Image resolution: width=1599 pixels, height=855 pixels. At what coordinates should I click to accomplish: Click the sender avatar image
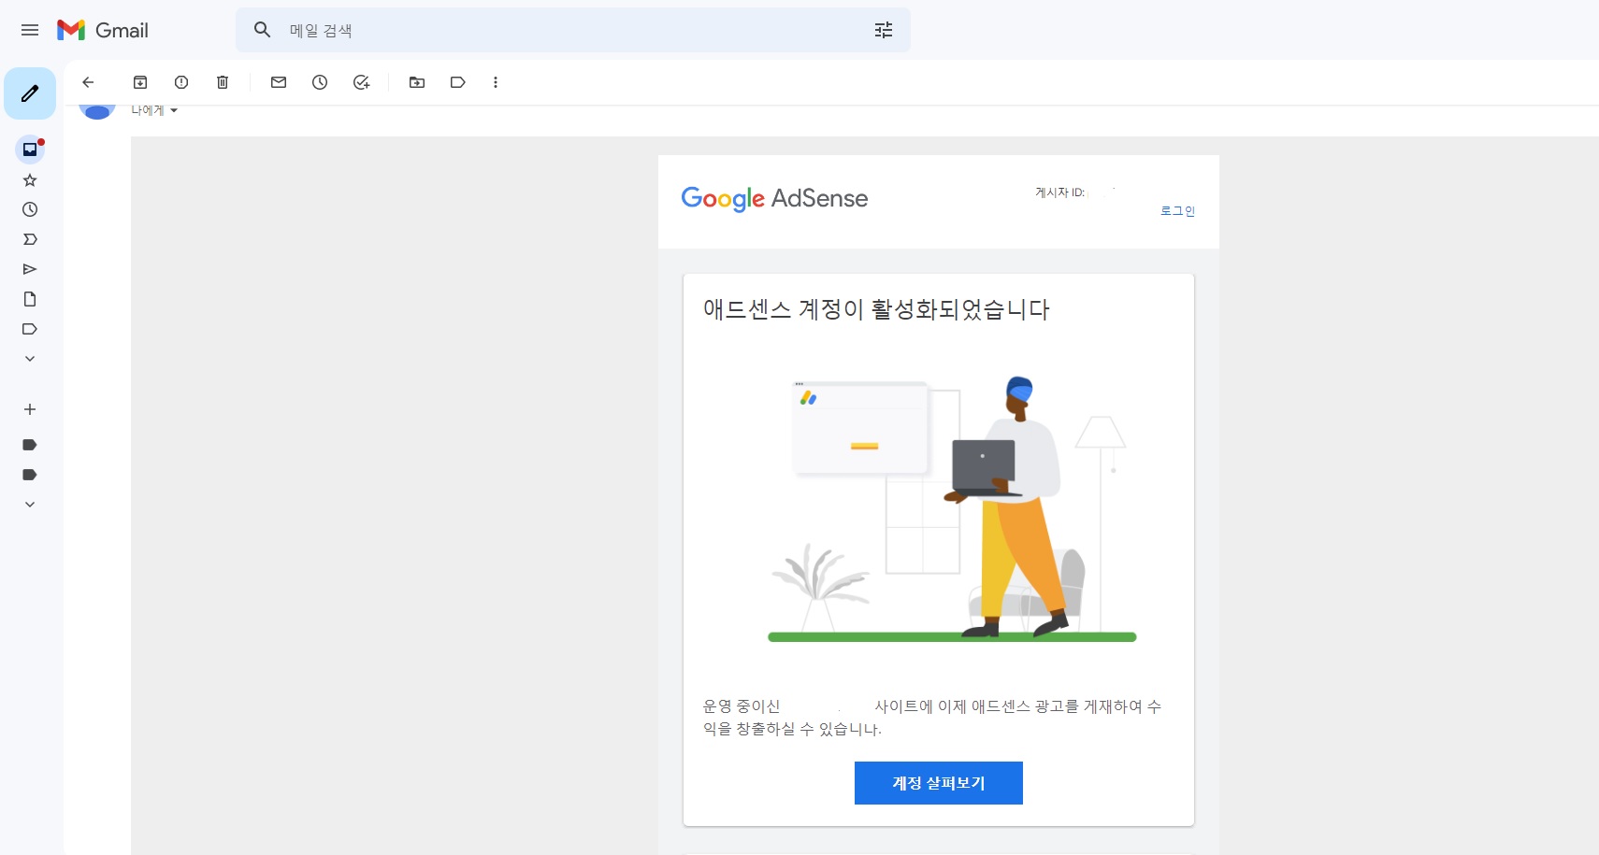97,111
